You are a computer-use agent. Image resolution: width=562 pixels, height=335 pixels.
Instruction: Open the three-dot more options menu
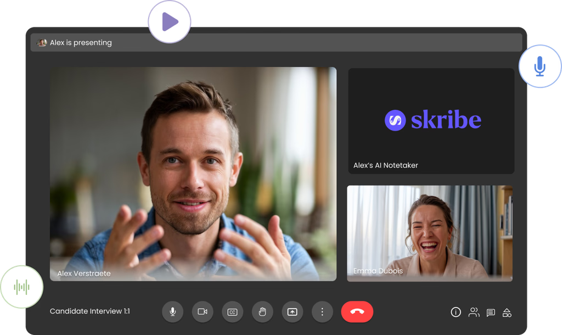pos(322,312)
